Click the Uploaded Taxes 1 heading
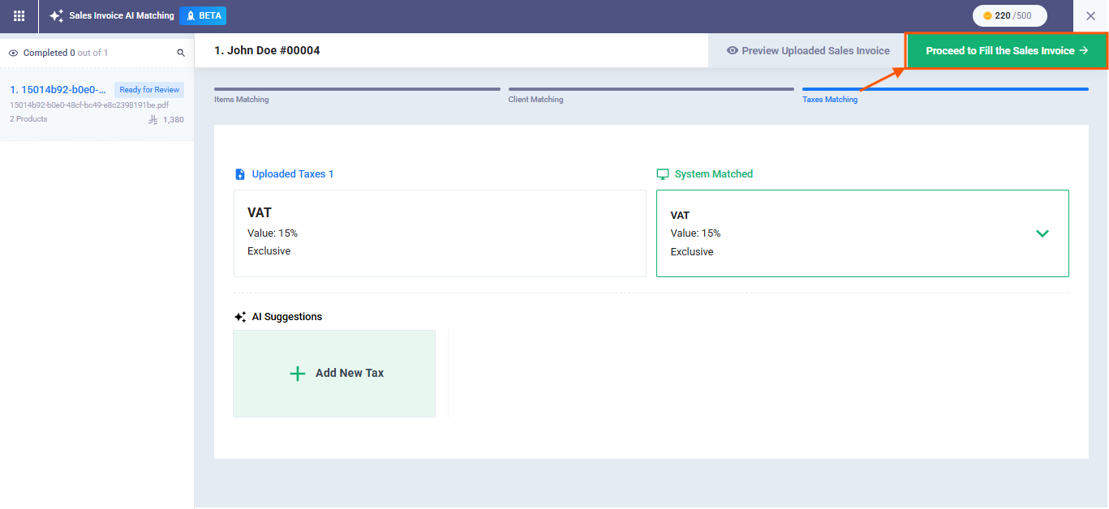 (x=293, y=174)
